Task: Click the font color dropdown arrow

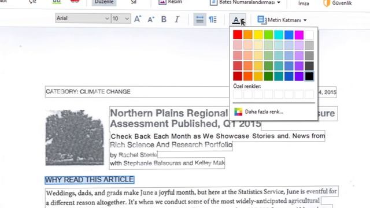Action: (x=243, y=20)
